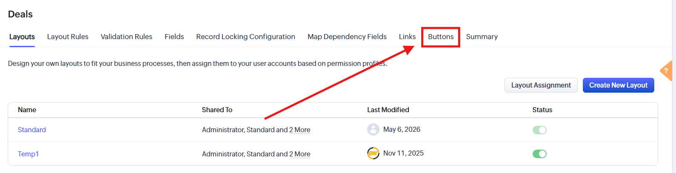Click the orange help question mark icon
This screenshot has width=676, height=173.
667,71
